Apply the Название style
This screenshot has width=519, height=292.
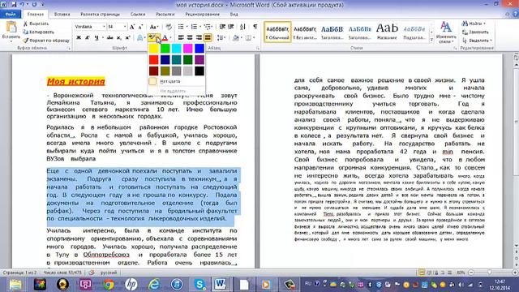pyautogui.click(x=387, y=32)
